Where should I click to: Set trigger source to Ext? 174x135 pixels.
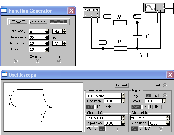(157, 107)
